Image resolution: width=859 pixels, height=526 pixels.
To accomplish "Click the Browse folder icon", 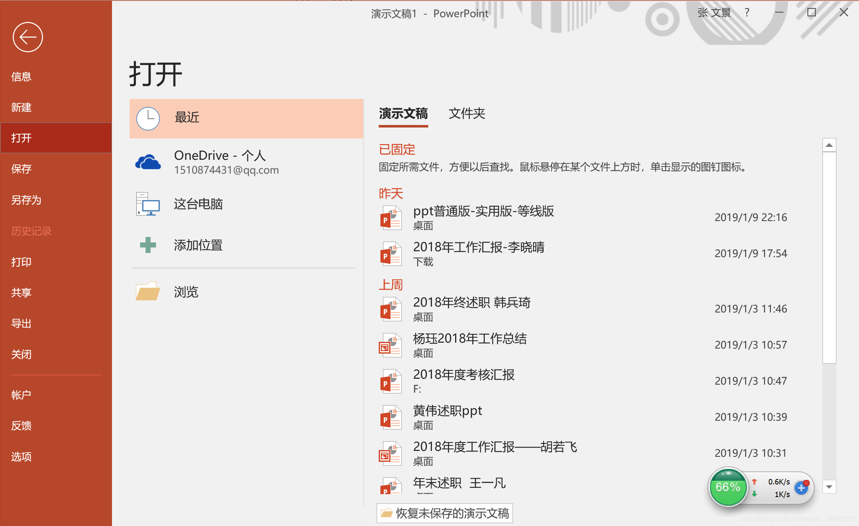I will pyautogui.click(x=148, y=292).
